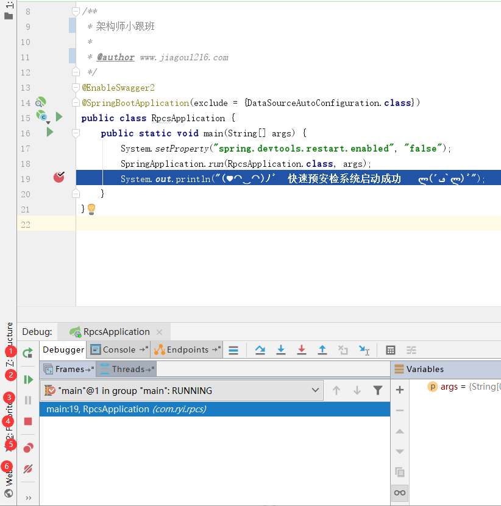Toggle the breakpoint on line 19
The height and width of the screenshot is (506, 501).
[59, 177]
